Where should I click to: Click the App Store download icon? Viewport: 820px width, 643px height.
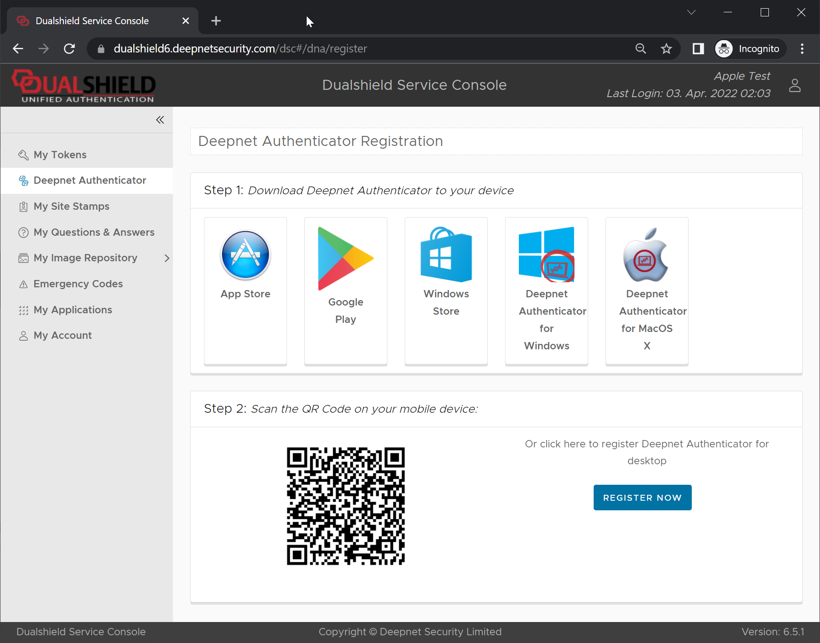pyautogui.click(x=245, y=255)
